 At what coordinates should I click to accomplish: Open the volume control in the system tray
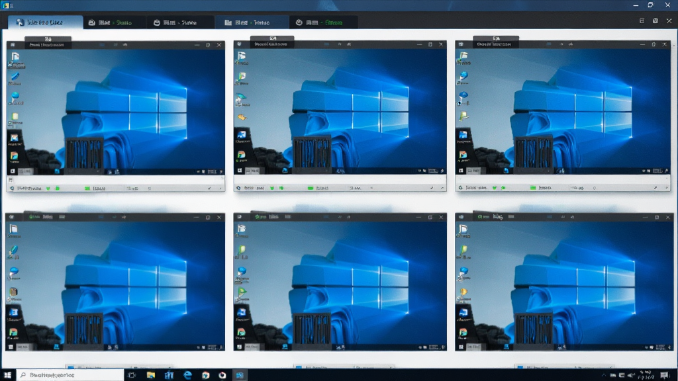pyautogui.click(x=631, y=376)
